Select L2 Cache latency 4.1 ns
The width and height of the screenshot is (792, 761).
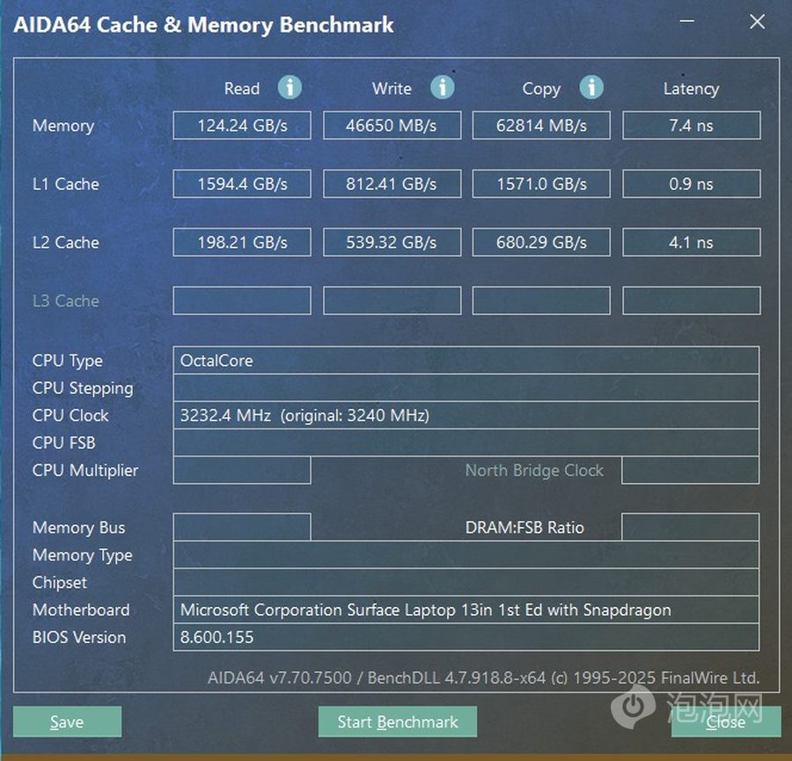(692, 243)
